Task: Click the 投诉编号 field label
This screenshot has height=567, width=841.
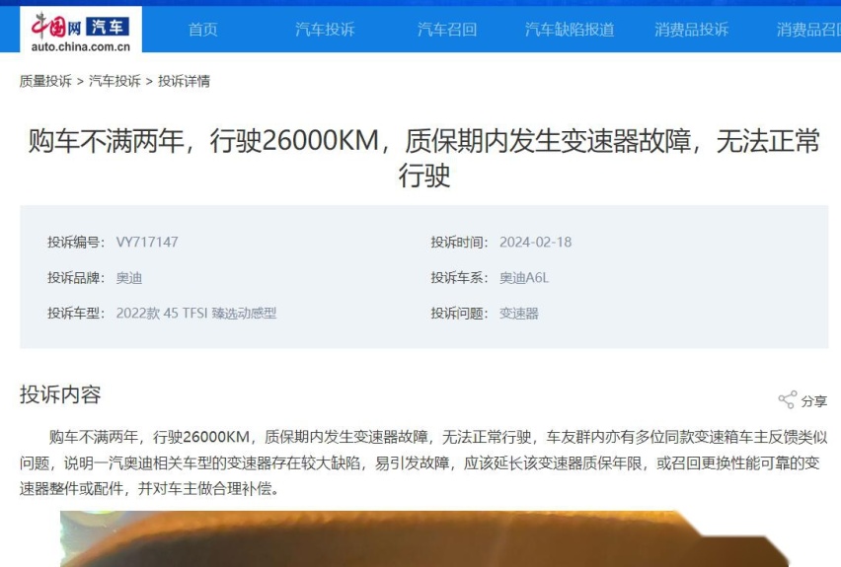Action: [76, 243]
